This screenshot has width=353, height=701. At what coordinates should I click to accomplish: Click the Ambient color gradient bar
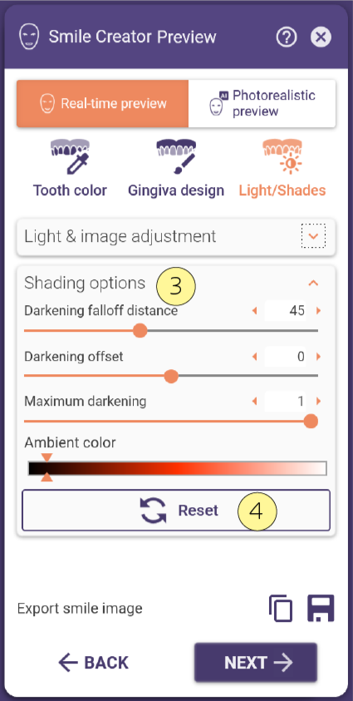[x=177, y=468]
